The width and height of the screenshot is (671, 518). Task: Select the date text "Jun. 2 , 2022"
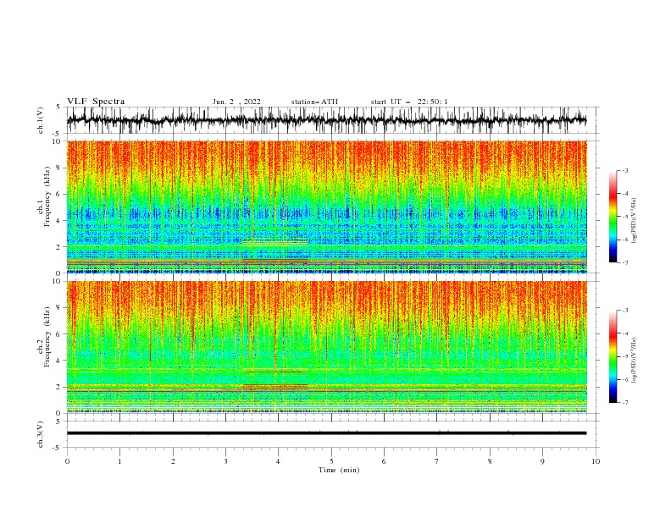point(236,102)
